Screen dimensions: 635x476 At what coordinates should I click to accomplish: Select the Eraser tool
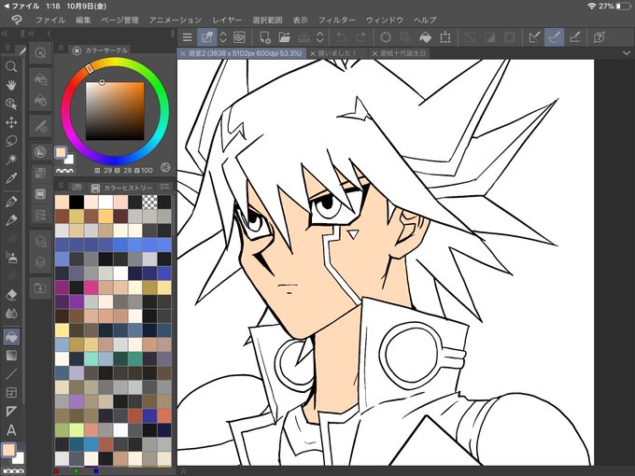point(11,295)
